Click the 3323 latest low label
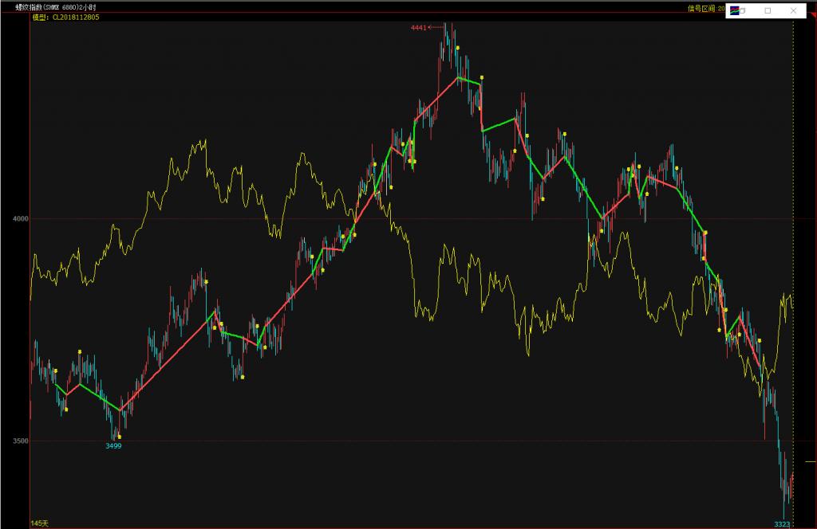This screenshot has height=529, width=817. [x=782, y=524]
